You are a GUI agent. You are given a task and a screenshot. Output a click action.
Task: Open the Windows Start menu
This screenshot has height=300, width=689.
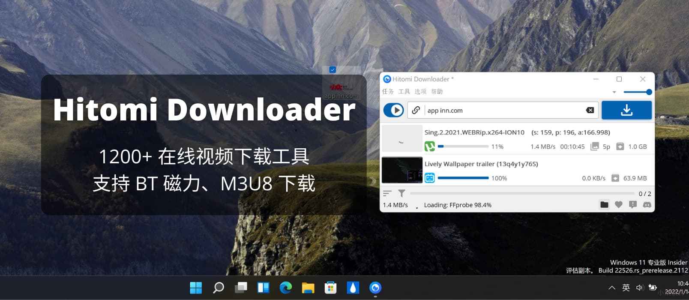pyautogui.click(x=196, y=288)
